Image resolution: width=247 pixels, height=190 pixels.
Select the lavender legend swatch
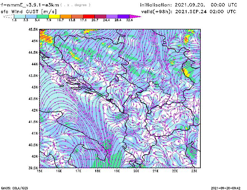(x=112, y=16)
